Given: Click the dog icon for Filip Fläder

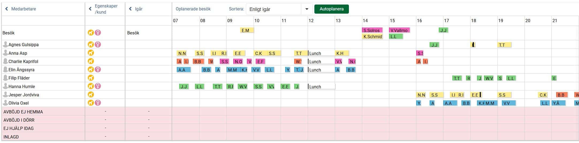Looking at the screenshot, I should 91,78.
